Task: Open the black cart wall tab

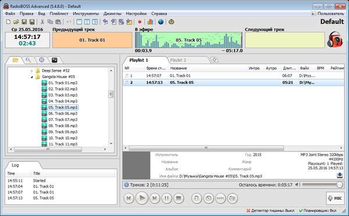Action: pos(55,60)
